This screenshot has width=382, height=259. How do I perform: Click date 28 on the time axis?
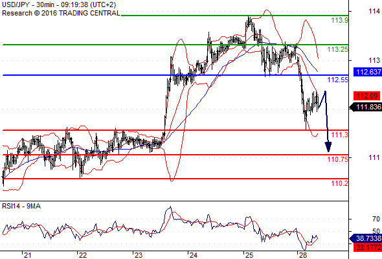point(303,255)
